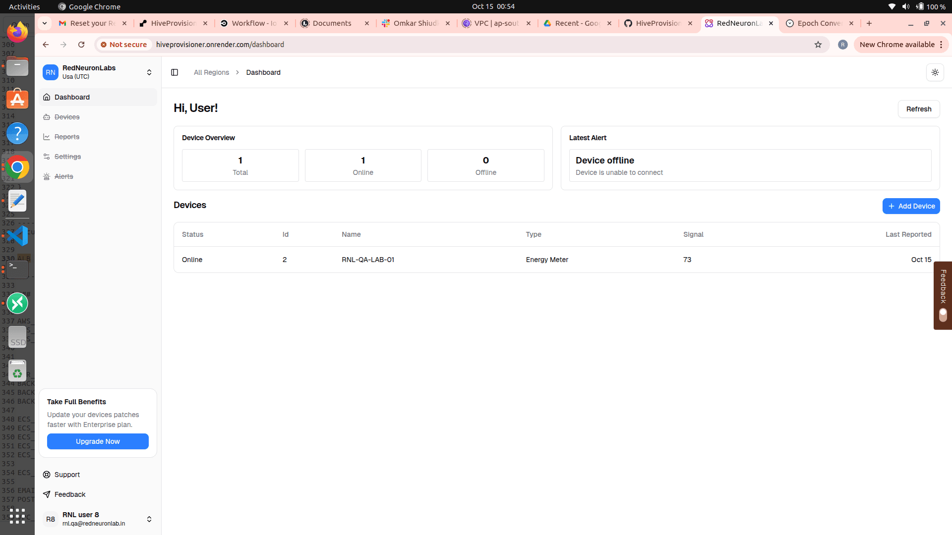Select the RNL-QA-LAB-01 device row
The image size is (952, 535).
click(x=368, y=260)
